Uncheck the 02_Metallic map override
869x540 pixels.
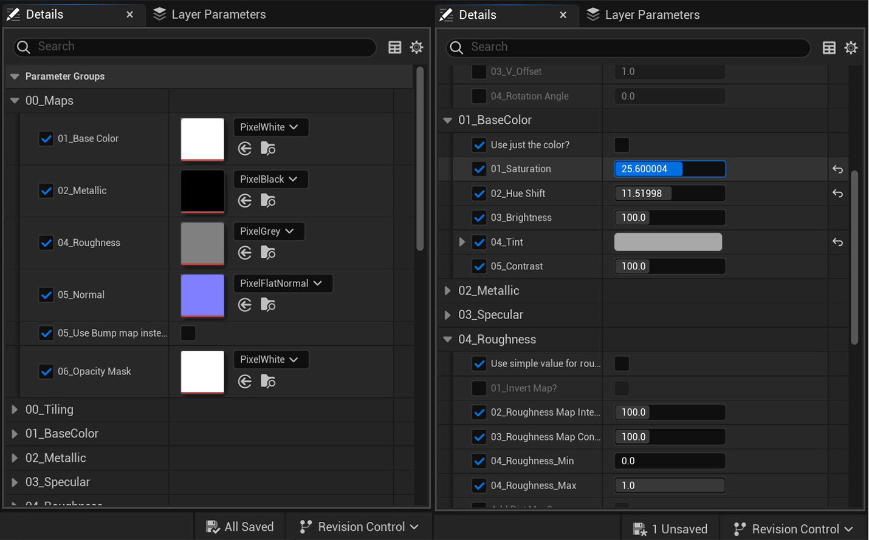coord(46,191)
